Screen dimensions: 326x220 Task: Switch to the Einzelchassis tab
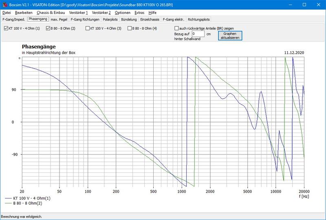point(150,19)
